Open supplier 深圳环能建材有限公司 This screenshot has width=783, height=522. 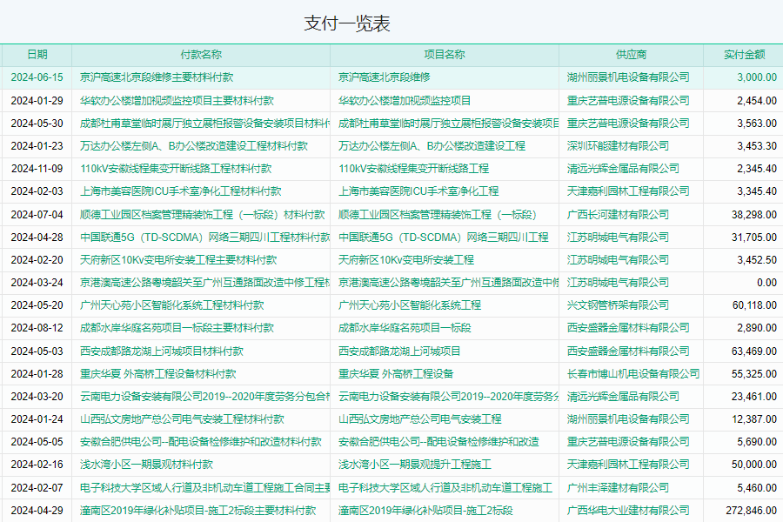pos(619,146)
